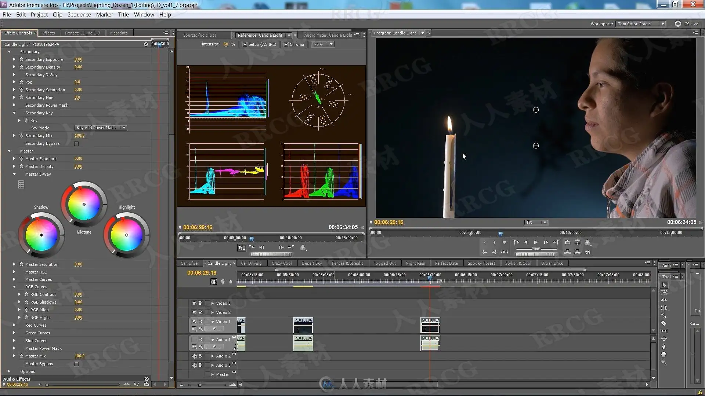
Task: Step forward one frame in Program monitor
Action: click(546, 242)
